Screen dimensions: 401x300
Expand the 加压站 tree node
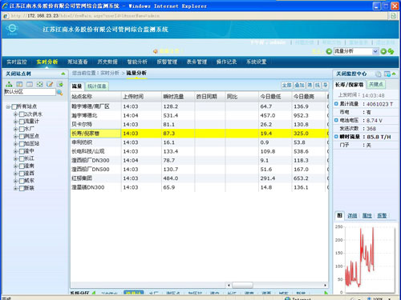click(x=15, y=144)
